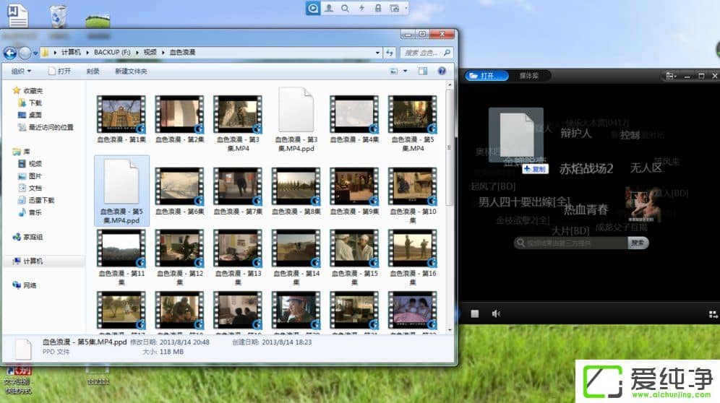Toggle the Explorer preview pane icon
Image resolution: width=720 pixels, height=403 pixels.
click(423, 71)
